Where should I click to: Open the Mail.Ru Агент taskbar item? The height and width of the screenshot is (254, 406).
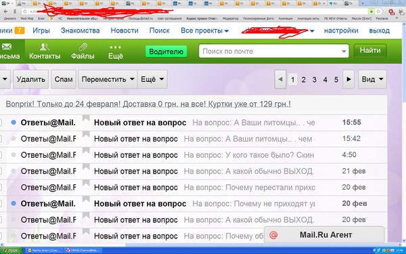click(44, 251)
